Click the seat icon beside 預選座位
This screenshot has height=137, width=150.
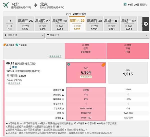click(63, 95)
